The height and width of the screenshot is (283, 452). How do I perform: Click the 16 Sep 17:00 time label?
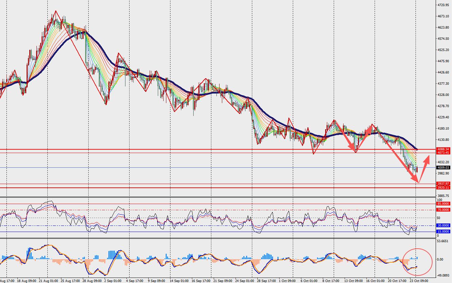(x=202, y=281)
